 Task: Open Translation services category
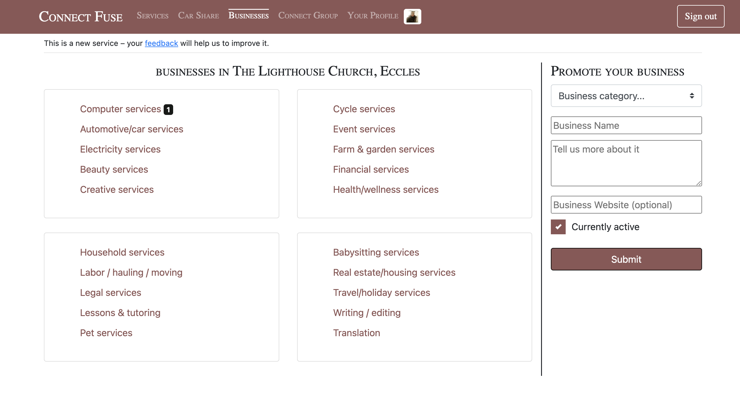click(357, 332)
